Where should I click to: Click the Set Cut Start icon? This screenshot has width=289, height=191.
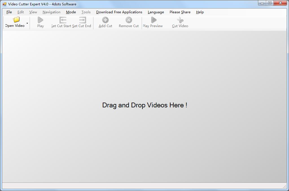coord(63,20)
